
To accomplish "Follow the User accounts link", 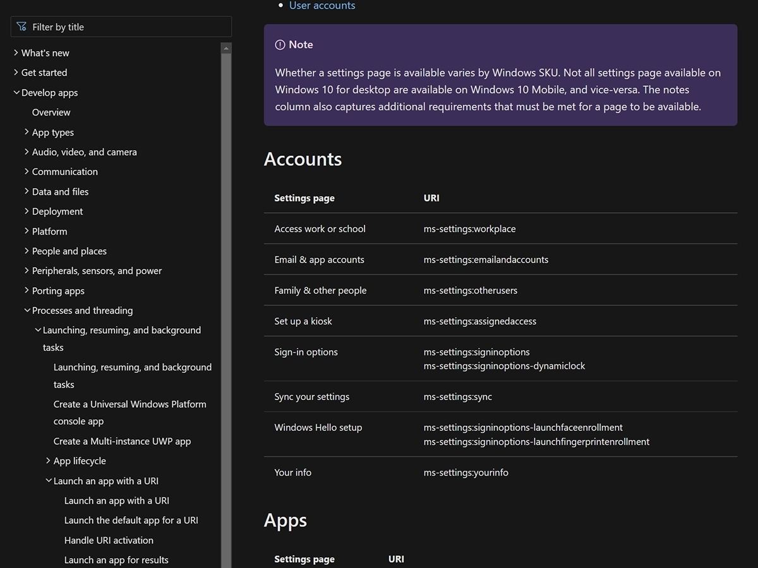I will [x=322, y=6].
